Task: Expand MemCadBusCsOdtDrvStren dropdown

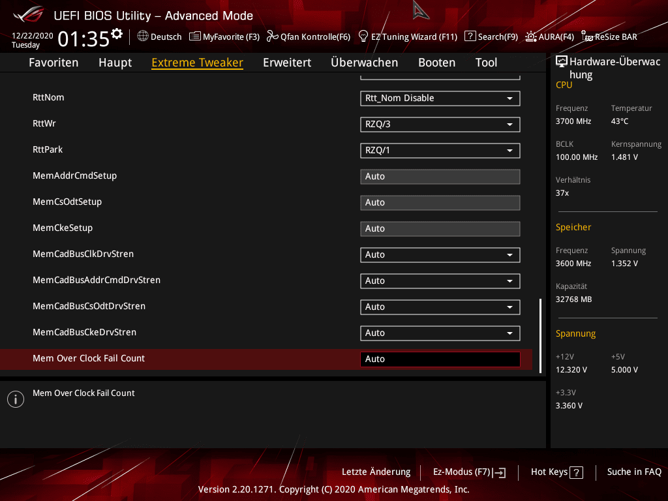Action: point(440,307)
